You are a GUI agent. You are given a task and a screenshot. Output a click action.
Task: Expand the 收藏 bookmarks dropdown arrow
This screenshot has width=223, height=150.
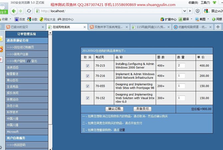coord(10,19)
